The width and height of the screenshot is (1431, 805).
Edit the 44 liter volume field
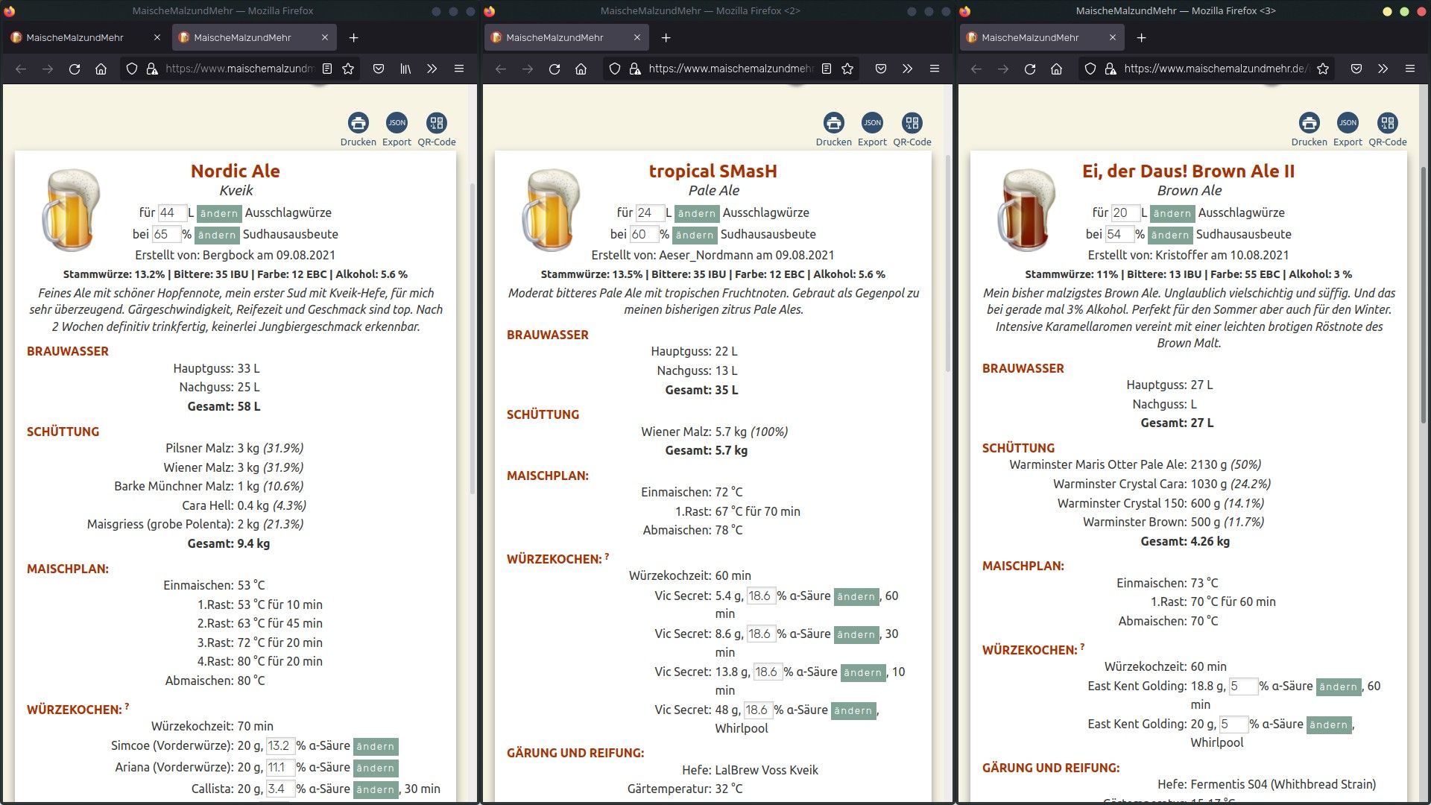(172, 213)
